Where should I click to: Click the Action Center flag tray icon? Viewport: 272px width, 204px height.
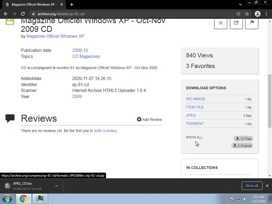[x=232, y=199]
